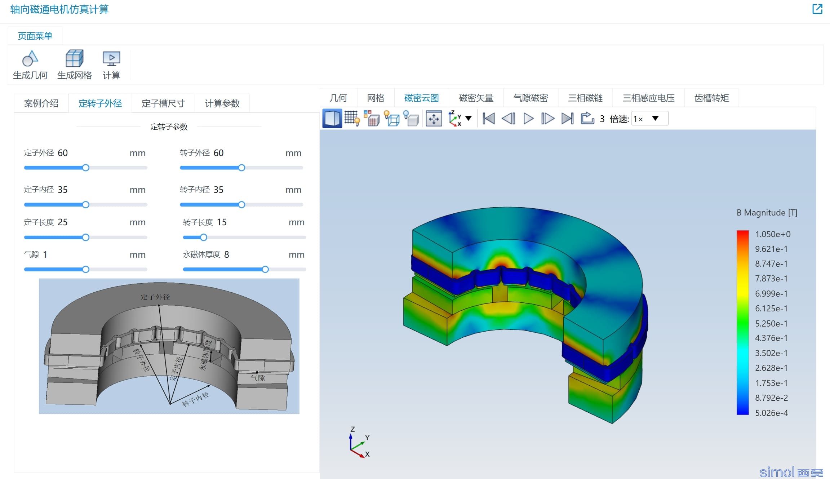The width and height of the screenshot is (830, 479).
Task: Click the fit-to-window view icon
Action: [434, 119]
